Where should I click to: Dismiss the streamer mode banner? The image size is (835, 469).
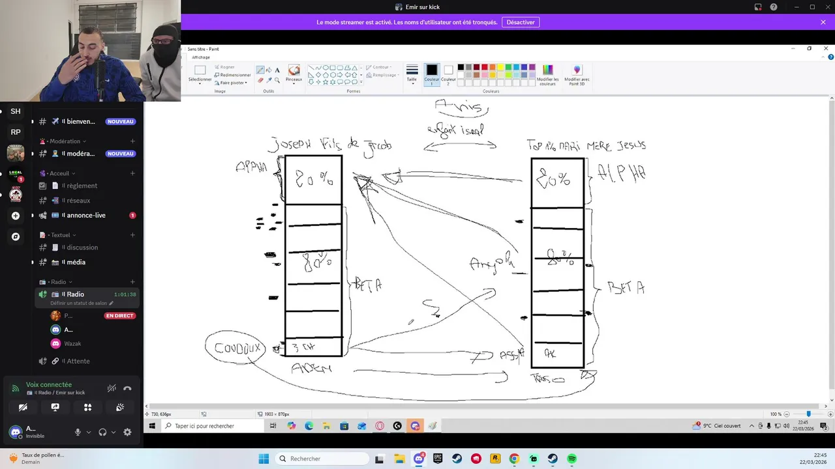pos(823,22)
